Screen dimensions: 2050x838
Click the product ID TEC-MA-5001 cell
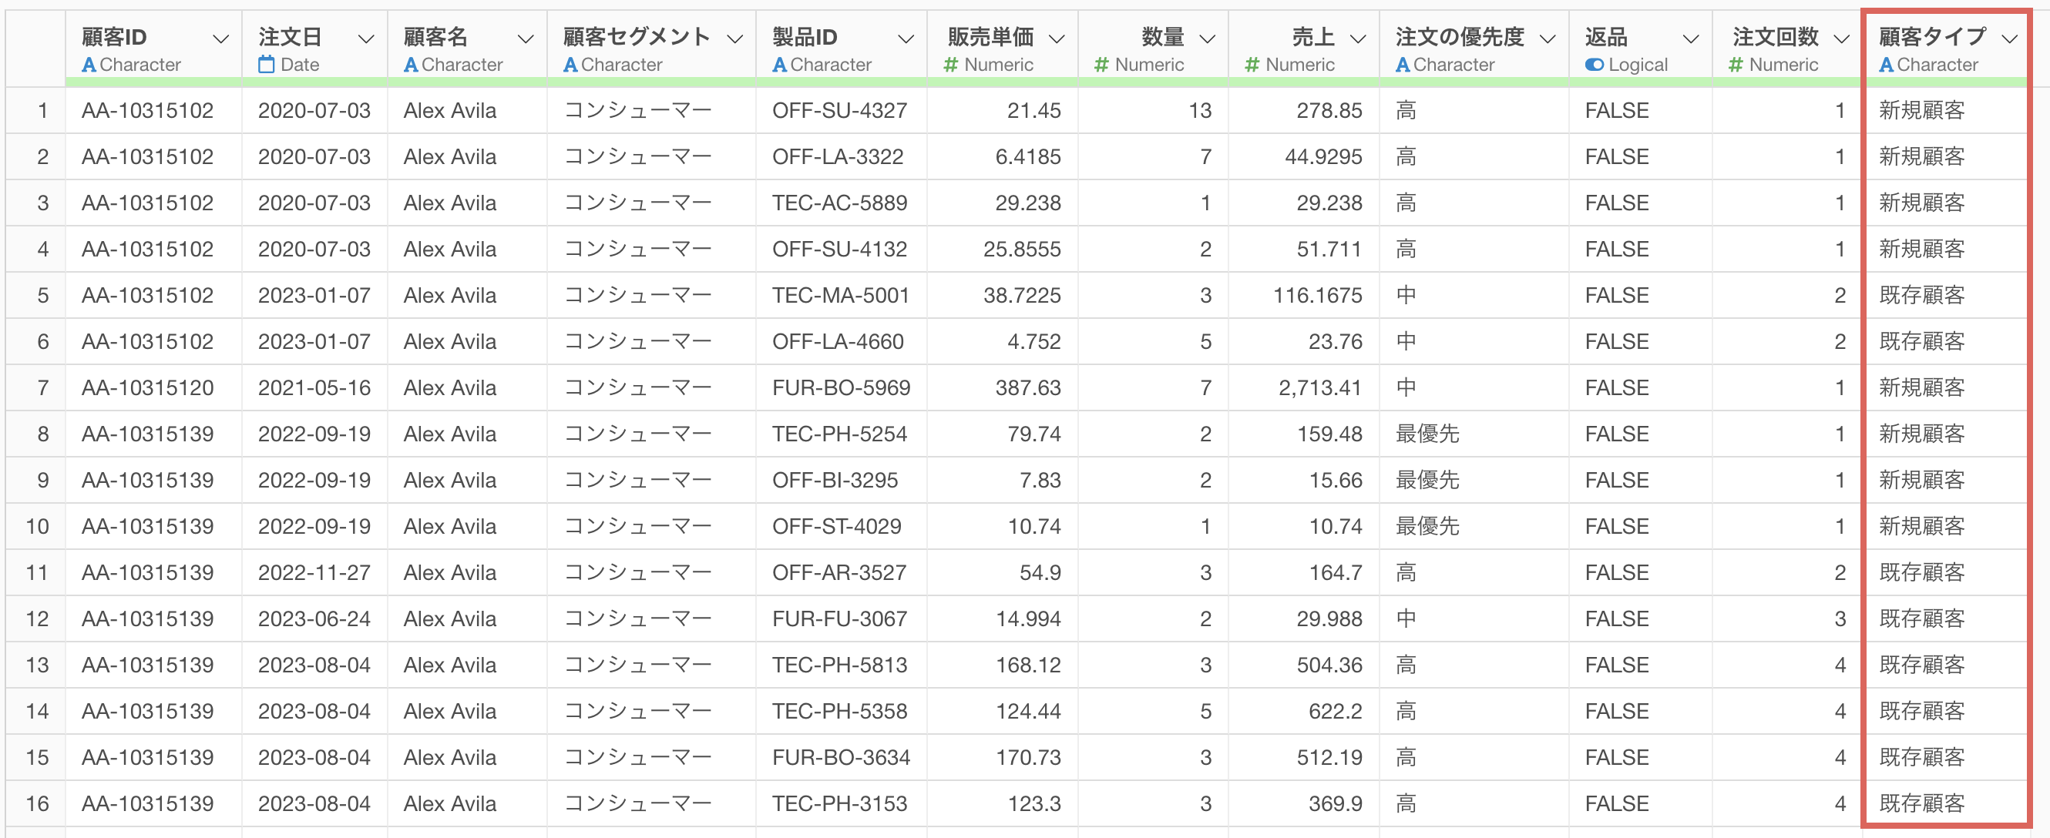(840, 296)
